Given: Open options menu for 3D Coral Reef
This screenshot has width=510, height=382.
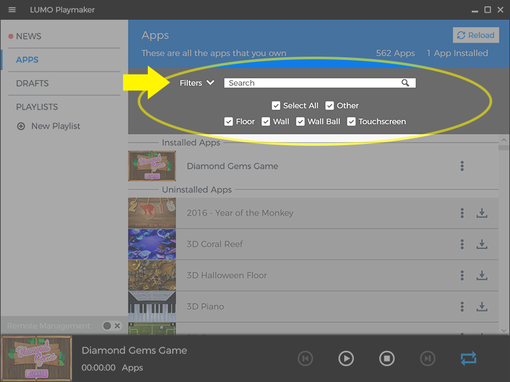Looking at the screenshot, I should pyautogui.click(x=462, y=244).
